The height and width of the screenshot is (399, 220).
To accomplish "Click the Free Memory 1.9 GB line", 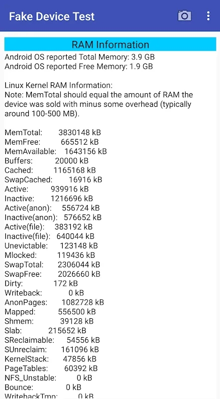I will pos(79,66).
